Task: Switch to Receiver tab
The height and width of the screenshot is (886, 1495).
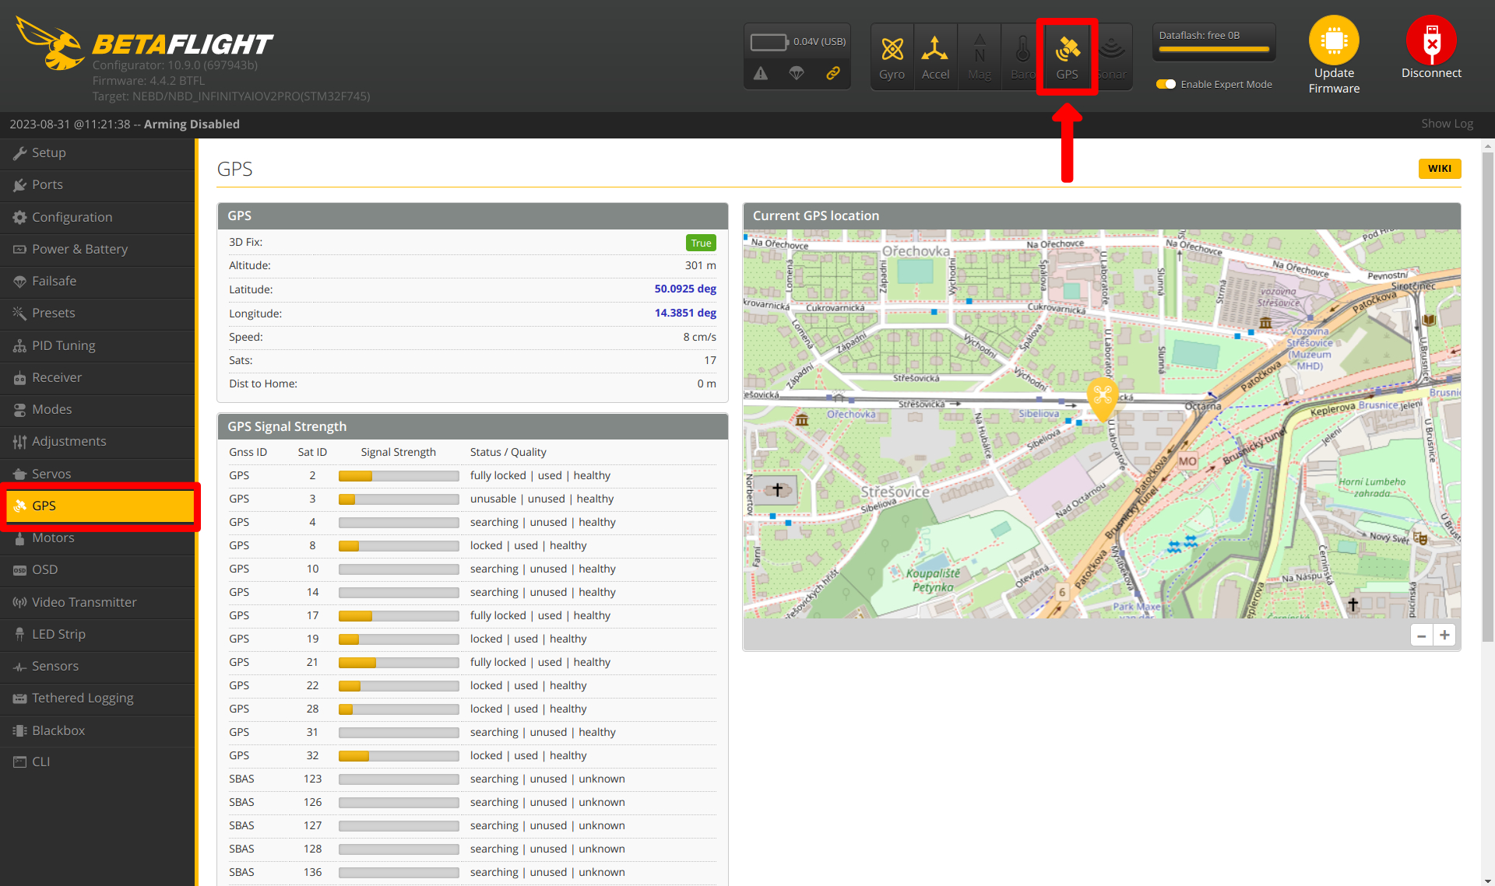Action: pos(97,377)
